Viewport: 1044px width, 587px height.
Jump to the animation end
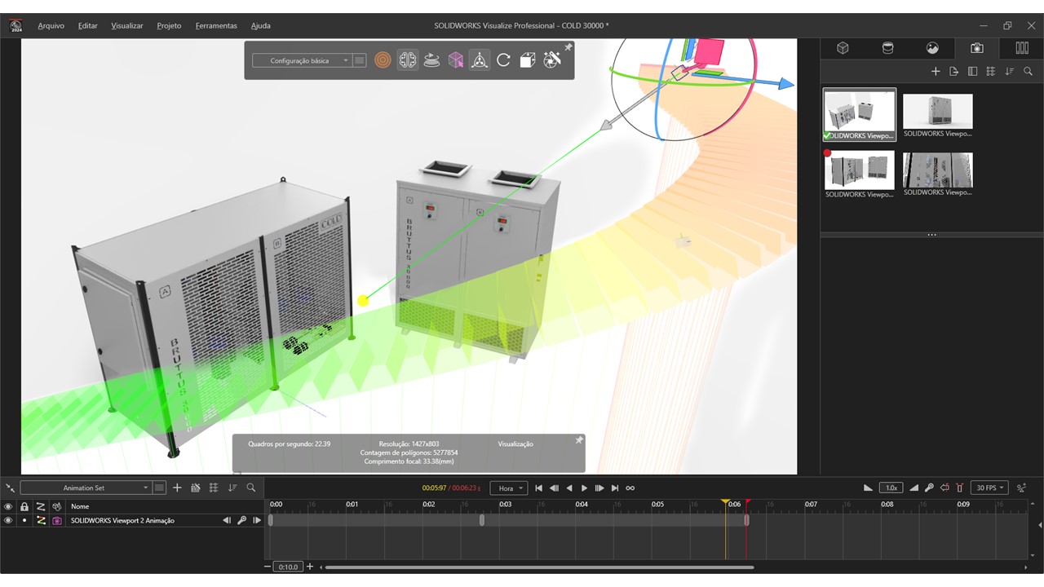(x=615, y=488)
